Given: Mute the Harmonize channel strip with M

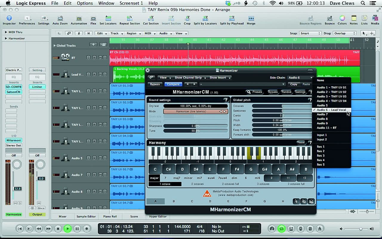Looking at the screenshot, I should click(15, 203).
